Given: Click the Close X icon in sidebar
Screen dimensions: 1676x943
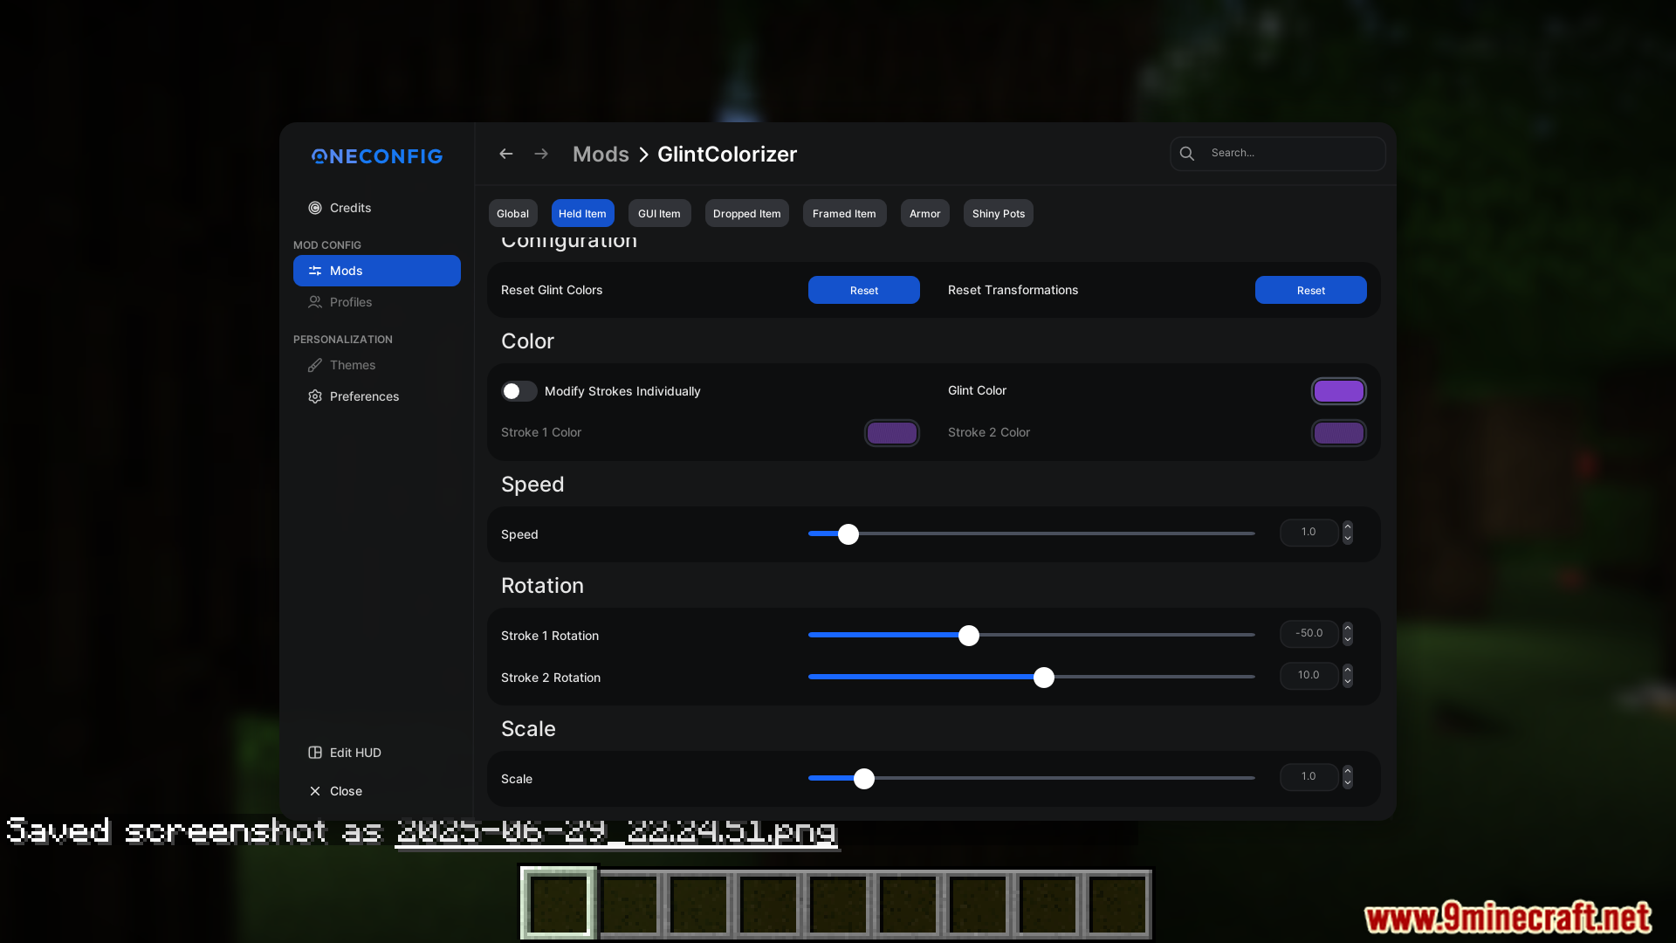Looking at the screenshot, I should pyautogui.click(x=315, y=791).
